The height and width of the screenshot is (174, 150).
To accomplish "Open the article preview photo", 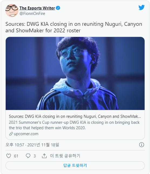I will [75, 73].
